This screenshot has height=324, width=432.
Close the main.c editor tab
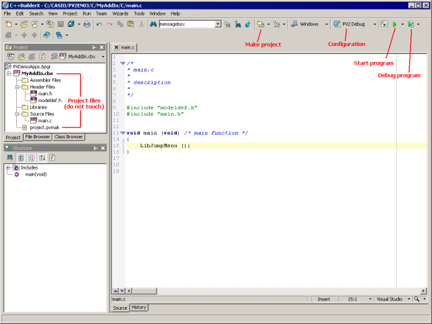pyautogui.click(x=116, y=47)
